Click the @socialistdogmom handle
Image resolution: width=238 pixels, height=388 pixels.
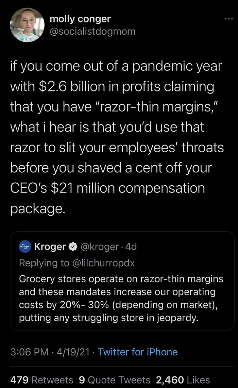(x=93, y=32)
